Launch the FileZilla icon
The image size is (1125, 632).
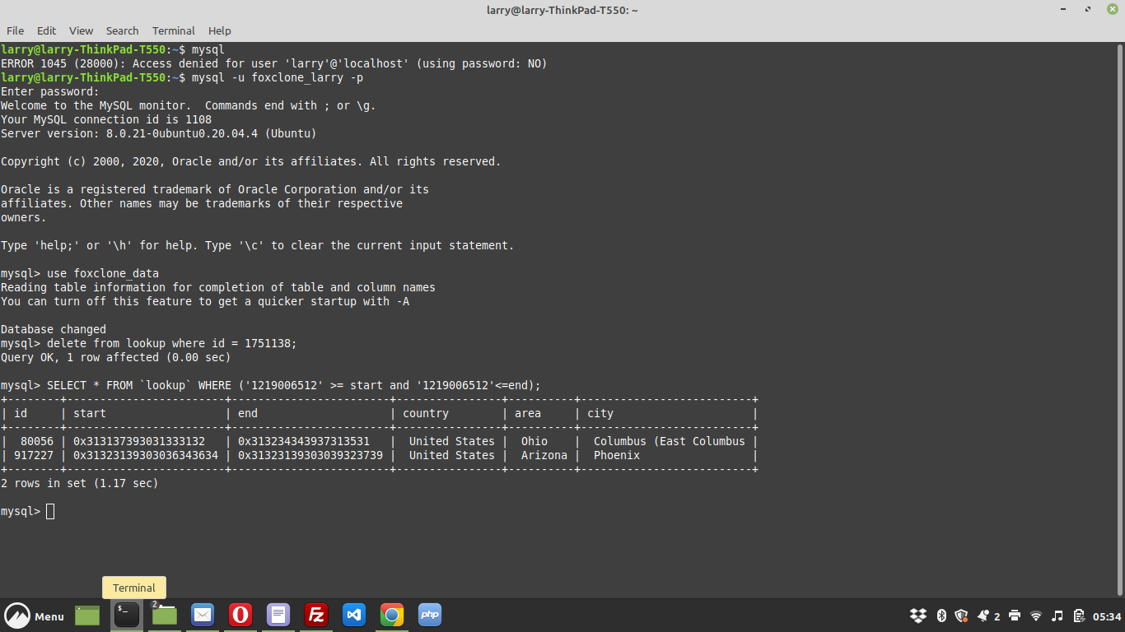[316, 616]
